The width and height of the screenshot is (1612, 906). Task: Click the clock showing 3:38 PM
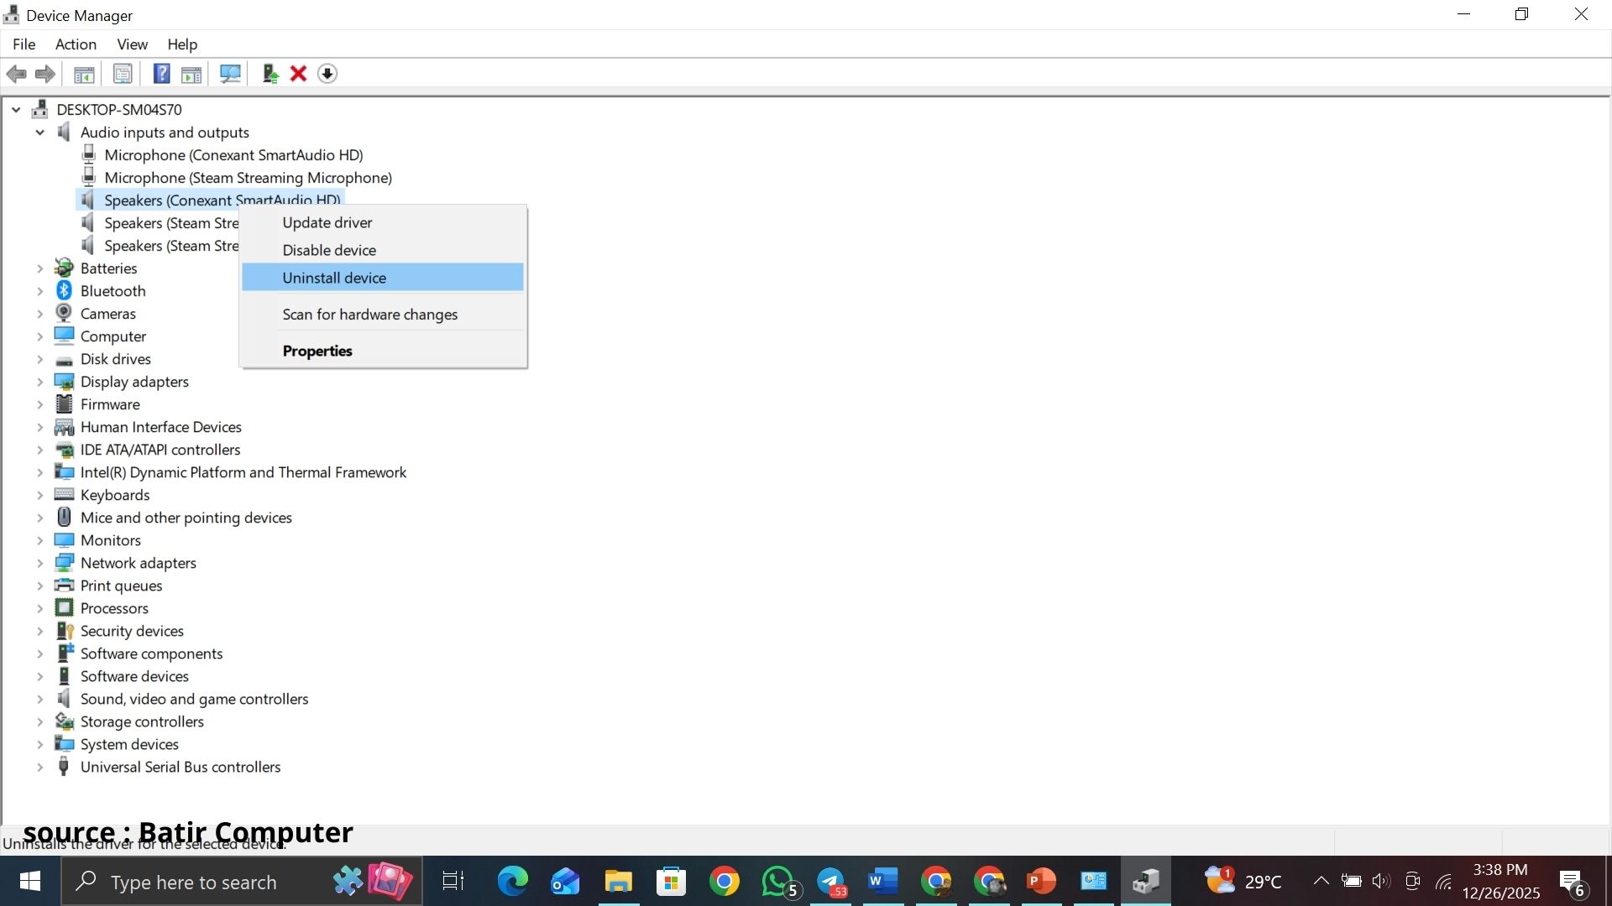[x=1500, y=881]
